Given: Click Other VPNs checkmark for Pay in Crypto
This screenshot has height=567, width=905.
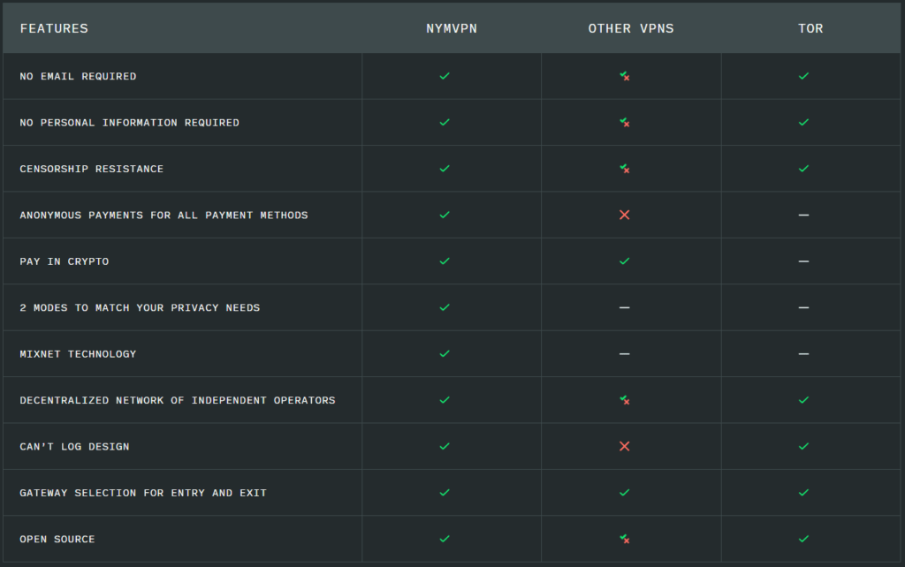Looking at the screenshot, I should 625,261.
